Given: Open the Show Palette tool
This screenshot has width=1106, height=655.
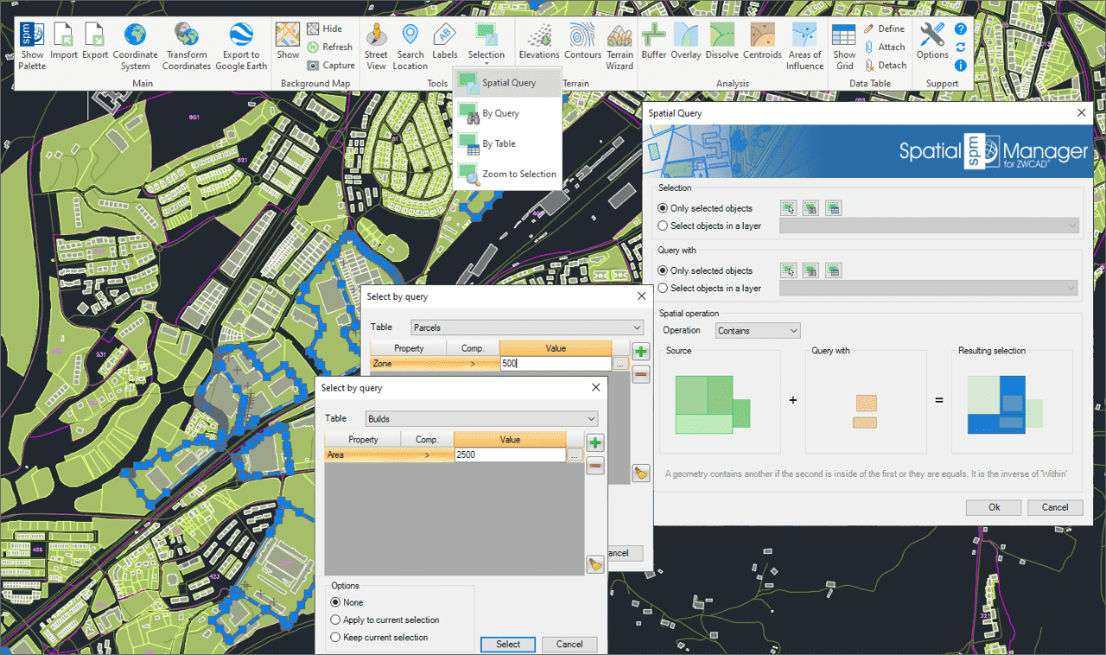Looking at the screenshot, I should pos(32,47).
